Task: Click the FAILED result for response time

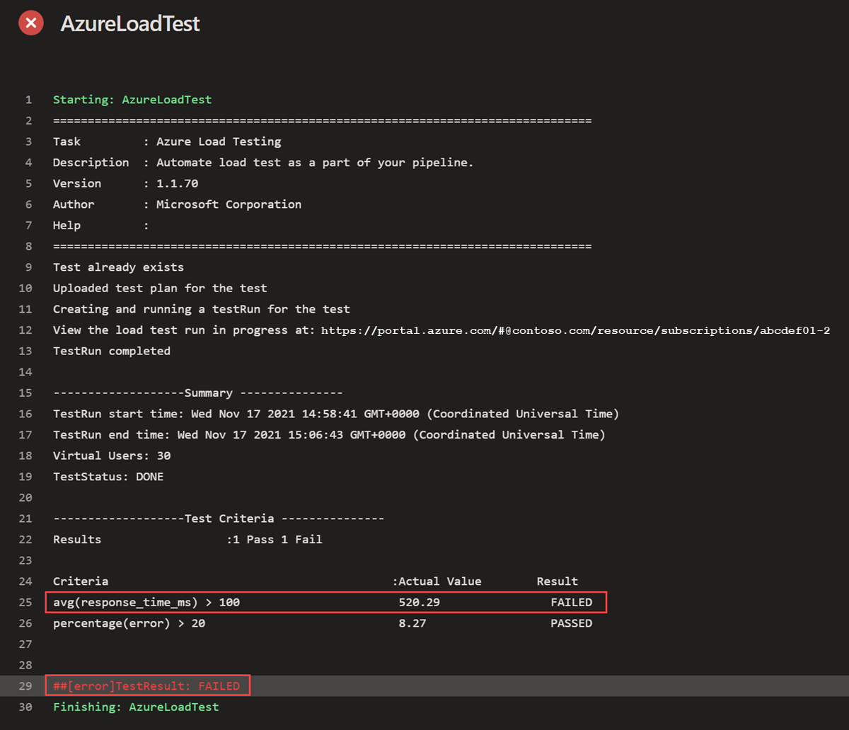Action: click(572, 603)
